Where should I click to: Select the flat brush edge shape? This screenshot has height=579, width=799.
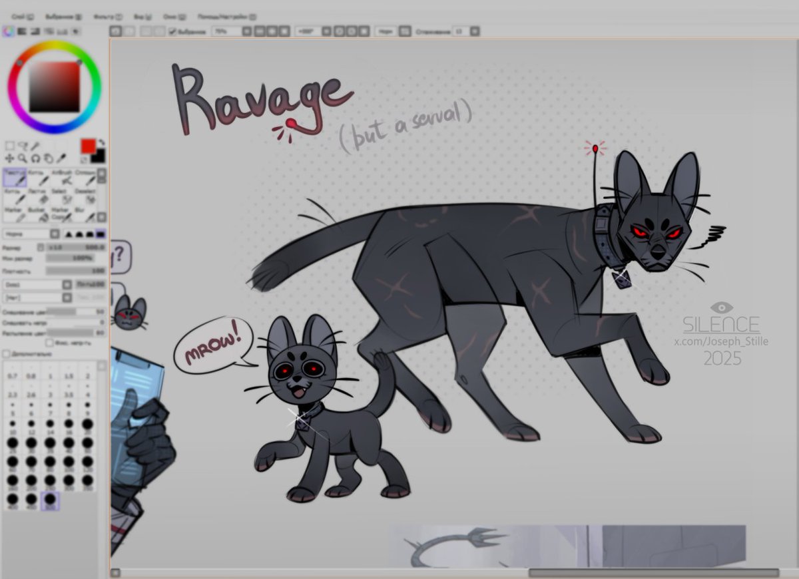[101, 234]
